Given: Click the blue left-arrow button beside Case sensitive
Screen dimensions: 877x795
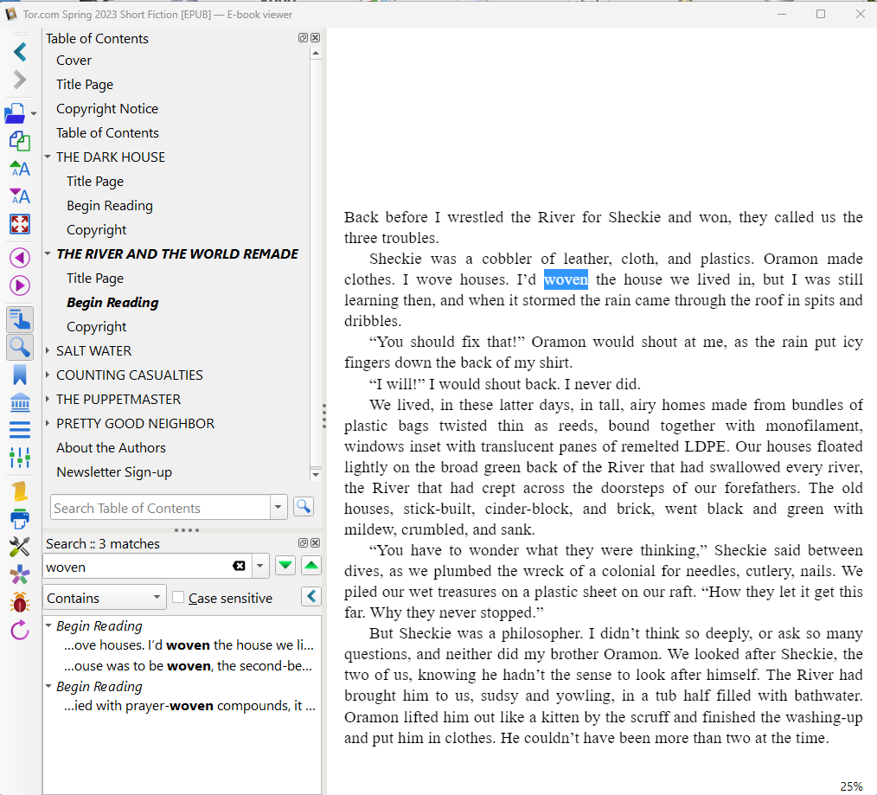Looking at the screenshot, I should pos(311,596).
